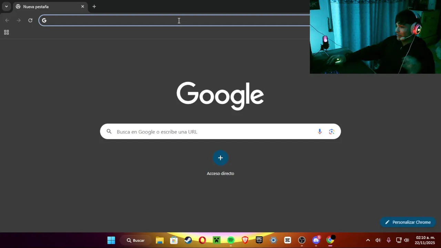
Task: Launch Steam from the taskbar
Action: [188, 240]
